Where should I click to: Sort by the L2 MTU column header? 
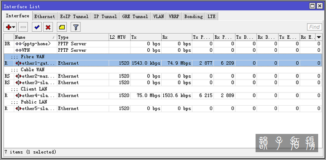point(120,37)
